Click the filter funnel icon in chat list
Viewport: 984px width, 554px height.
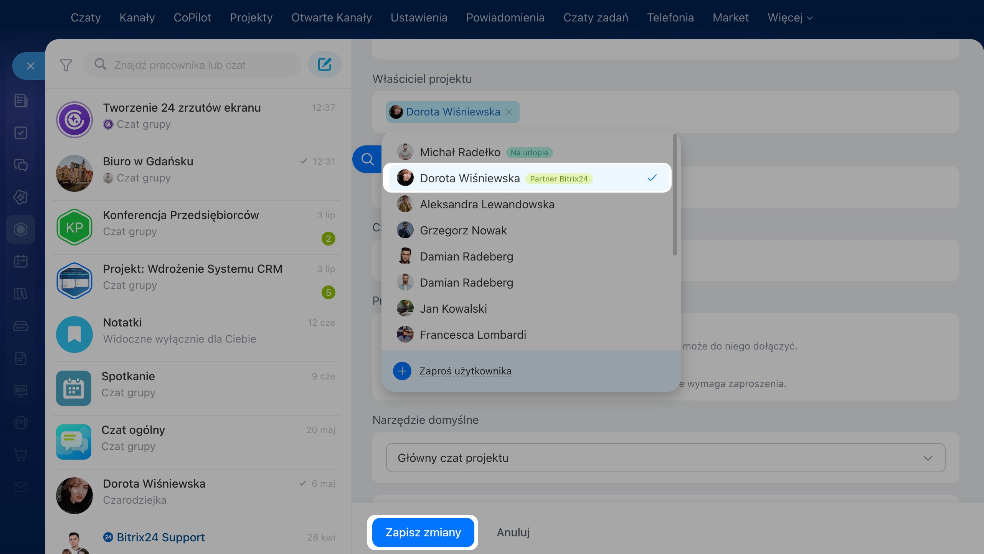point(66,65)
